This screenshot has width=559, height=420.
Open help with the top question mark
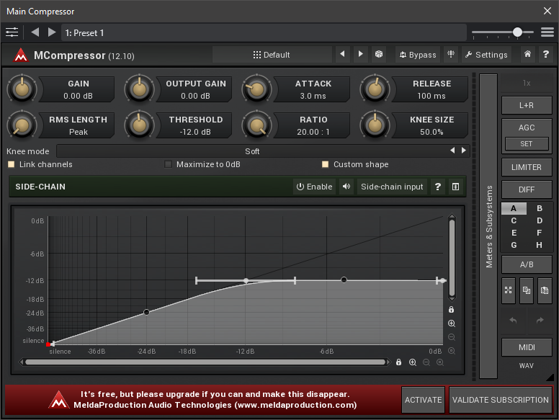(546, 54)
